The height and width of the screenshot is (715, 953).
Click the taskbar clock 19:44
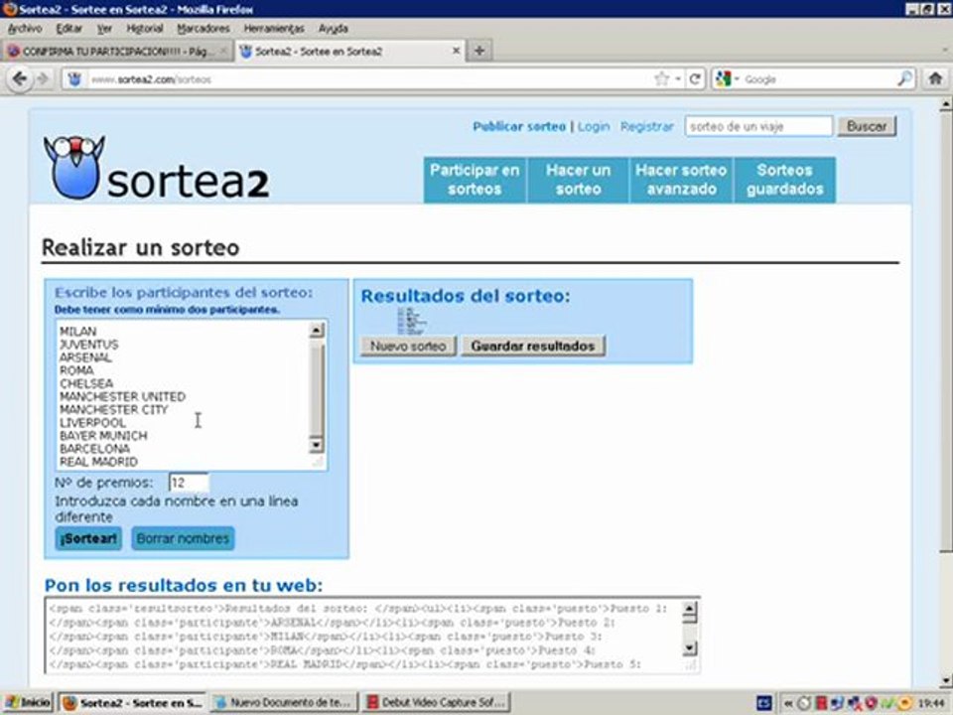(932, 703)
